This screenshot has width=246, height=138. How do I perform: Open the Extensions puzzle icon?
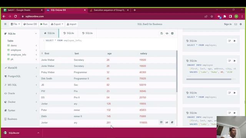(x=224, y=16)
